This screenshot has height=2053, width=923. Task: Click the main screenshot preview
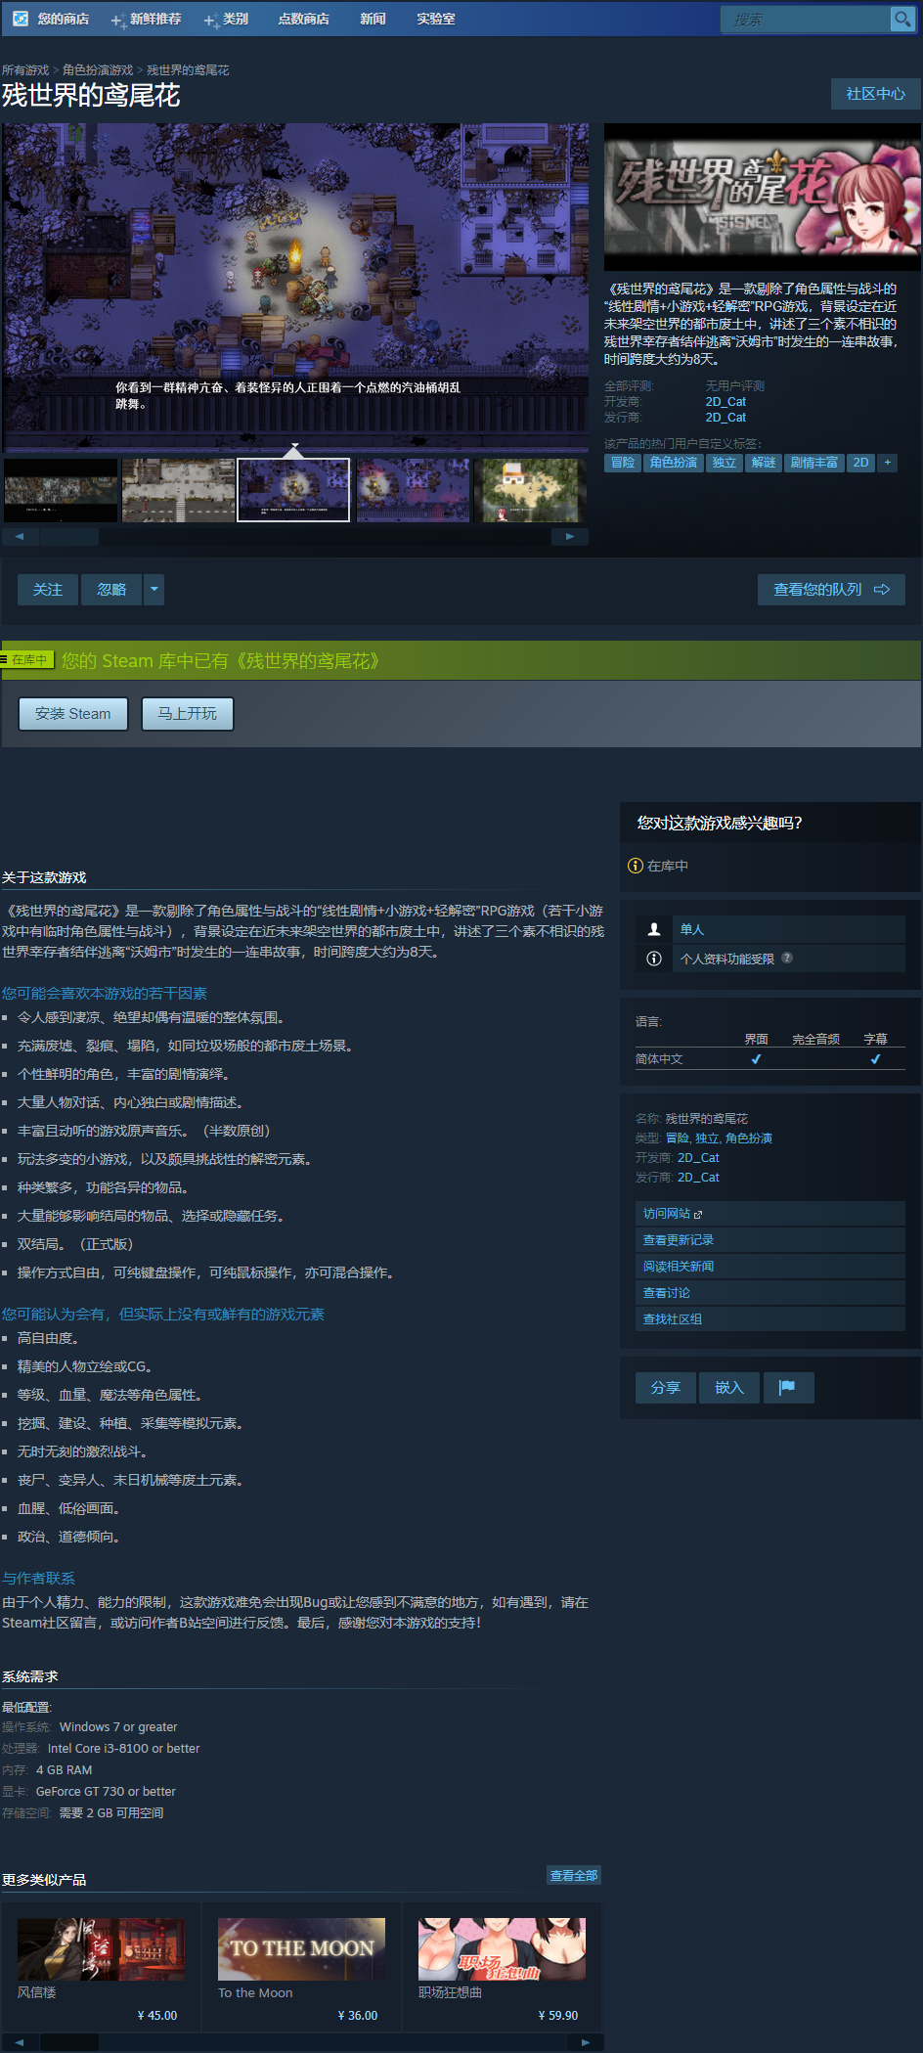[x=295, y=288]
